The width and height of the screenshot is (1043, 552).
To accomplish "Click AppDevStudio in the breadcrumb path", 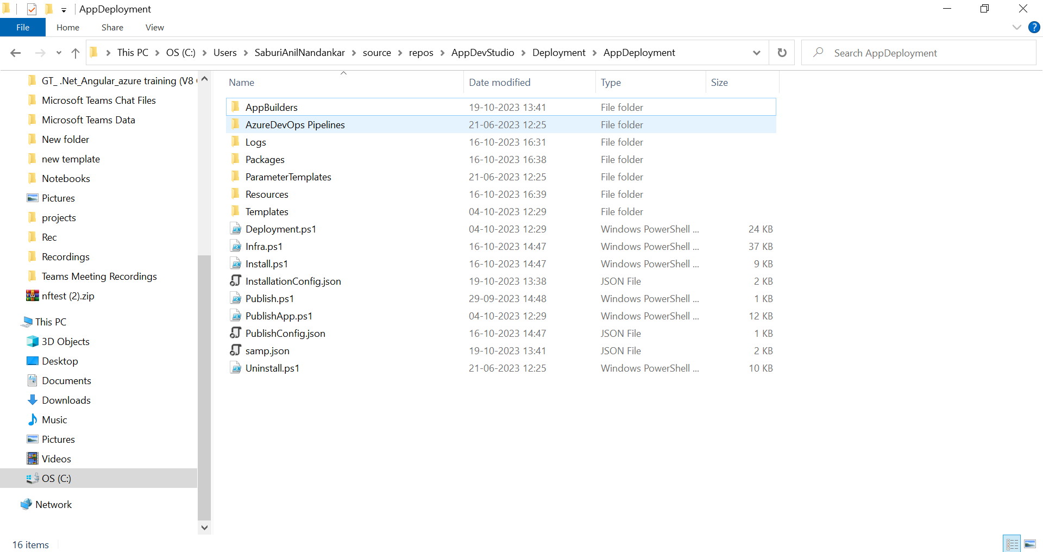I will point(482,53).
